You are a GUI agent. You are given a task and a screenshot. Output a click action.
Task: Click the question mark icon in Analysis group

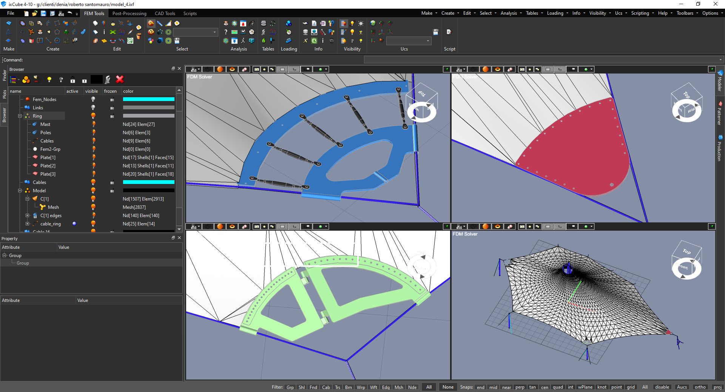226,32
